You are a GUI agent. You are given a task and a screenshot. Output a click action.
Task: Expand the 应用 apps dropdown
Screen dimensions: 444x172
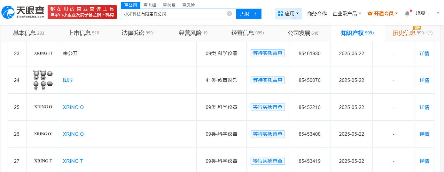click(288, 14)
